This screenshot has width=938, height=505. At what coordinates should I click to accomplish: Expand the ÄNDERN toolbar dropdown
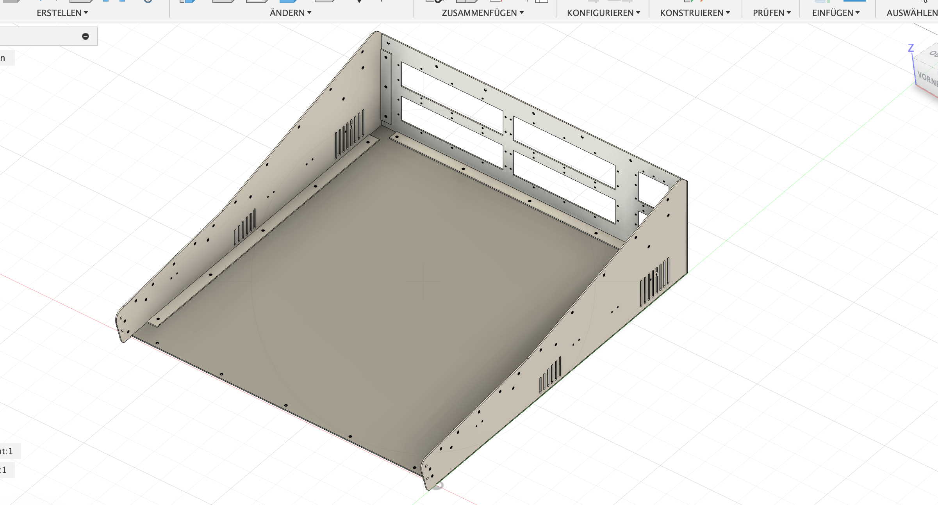point(290,13)
